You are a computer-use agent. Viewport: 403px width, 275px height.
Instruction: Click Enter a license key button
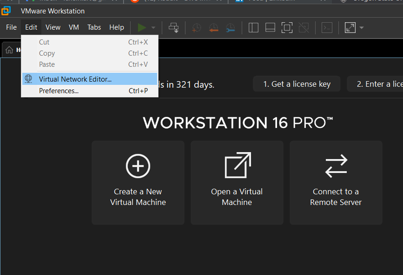pos(375,84)
